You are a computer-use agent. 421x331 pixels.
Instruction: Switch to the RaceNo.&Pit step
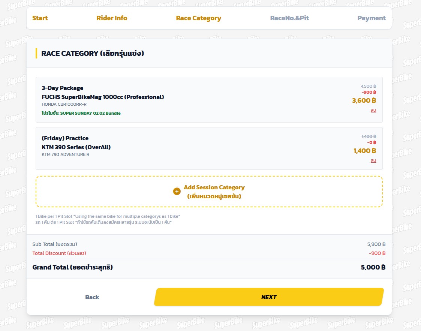pyautogui.click(x=289, y=18)
